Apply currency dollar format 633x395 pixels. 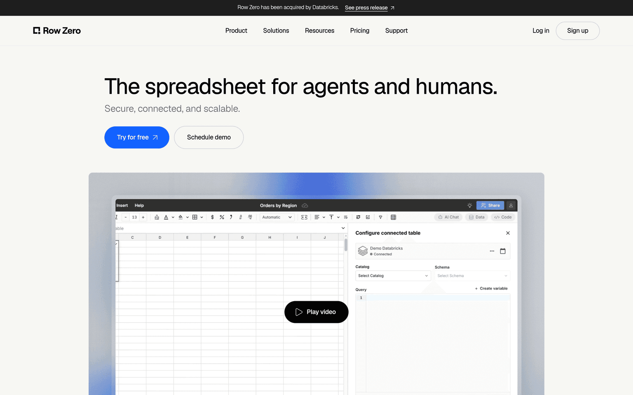pyautogui.click(x=212, y=217)
